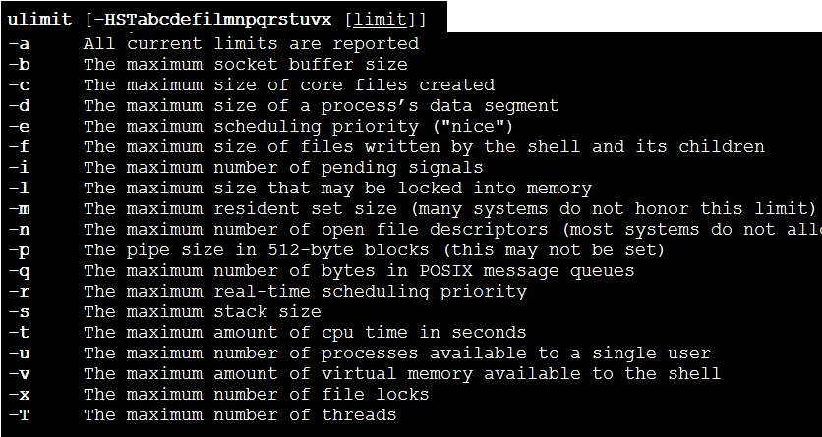Image resolution: width=822 pixels, height=437 pixels.
Task: Click the -m resident set size flag
Action: 18,208
